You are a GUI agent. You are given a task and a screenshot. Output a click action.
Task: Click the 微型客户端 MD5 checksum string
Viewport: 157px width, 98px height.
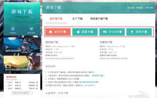coord(59,58)
